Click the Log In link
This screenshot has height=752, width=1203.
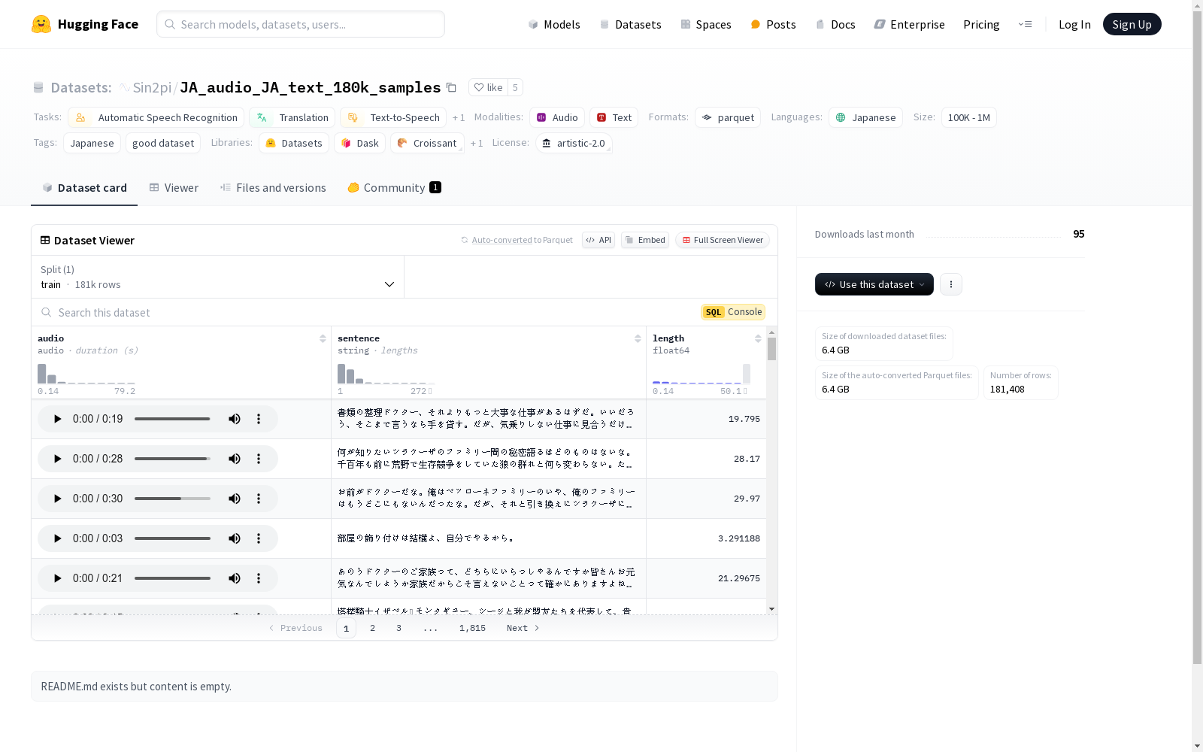pyautogui.click(x=1074, y=24)
